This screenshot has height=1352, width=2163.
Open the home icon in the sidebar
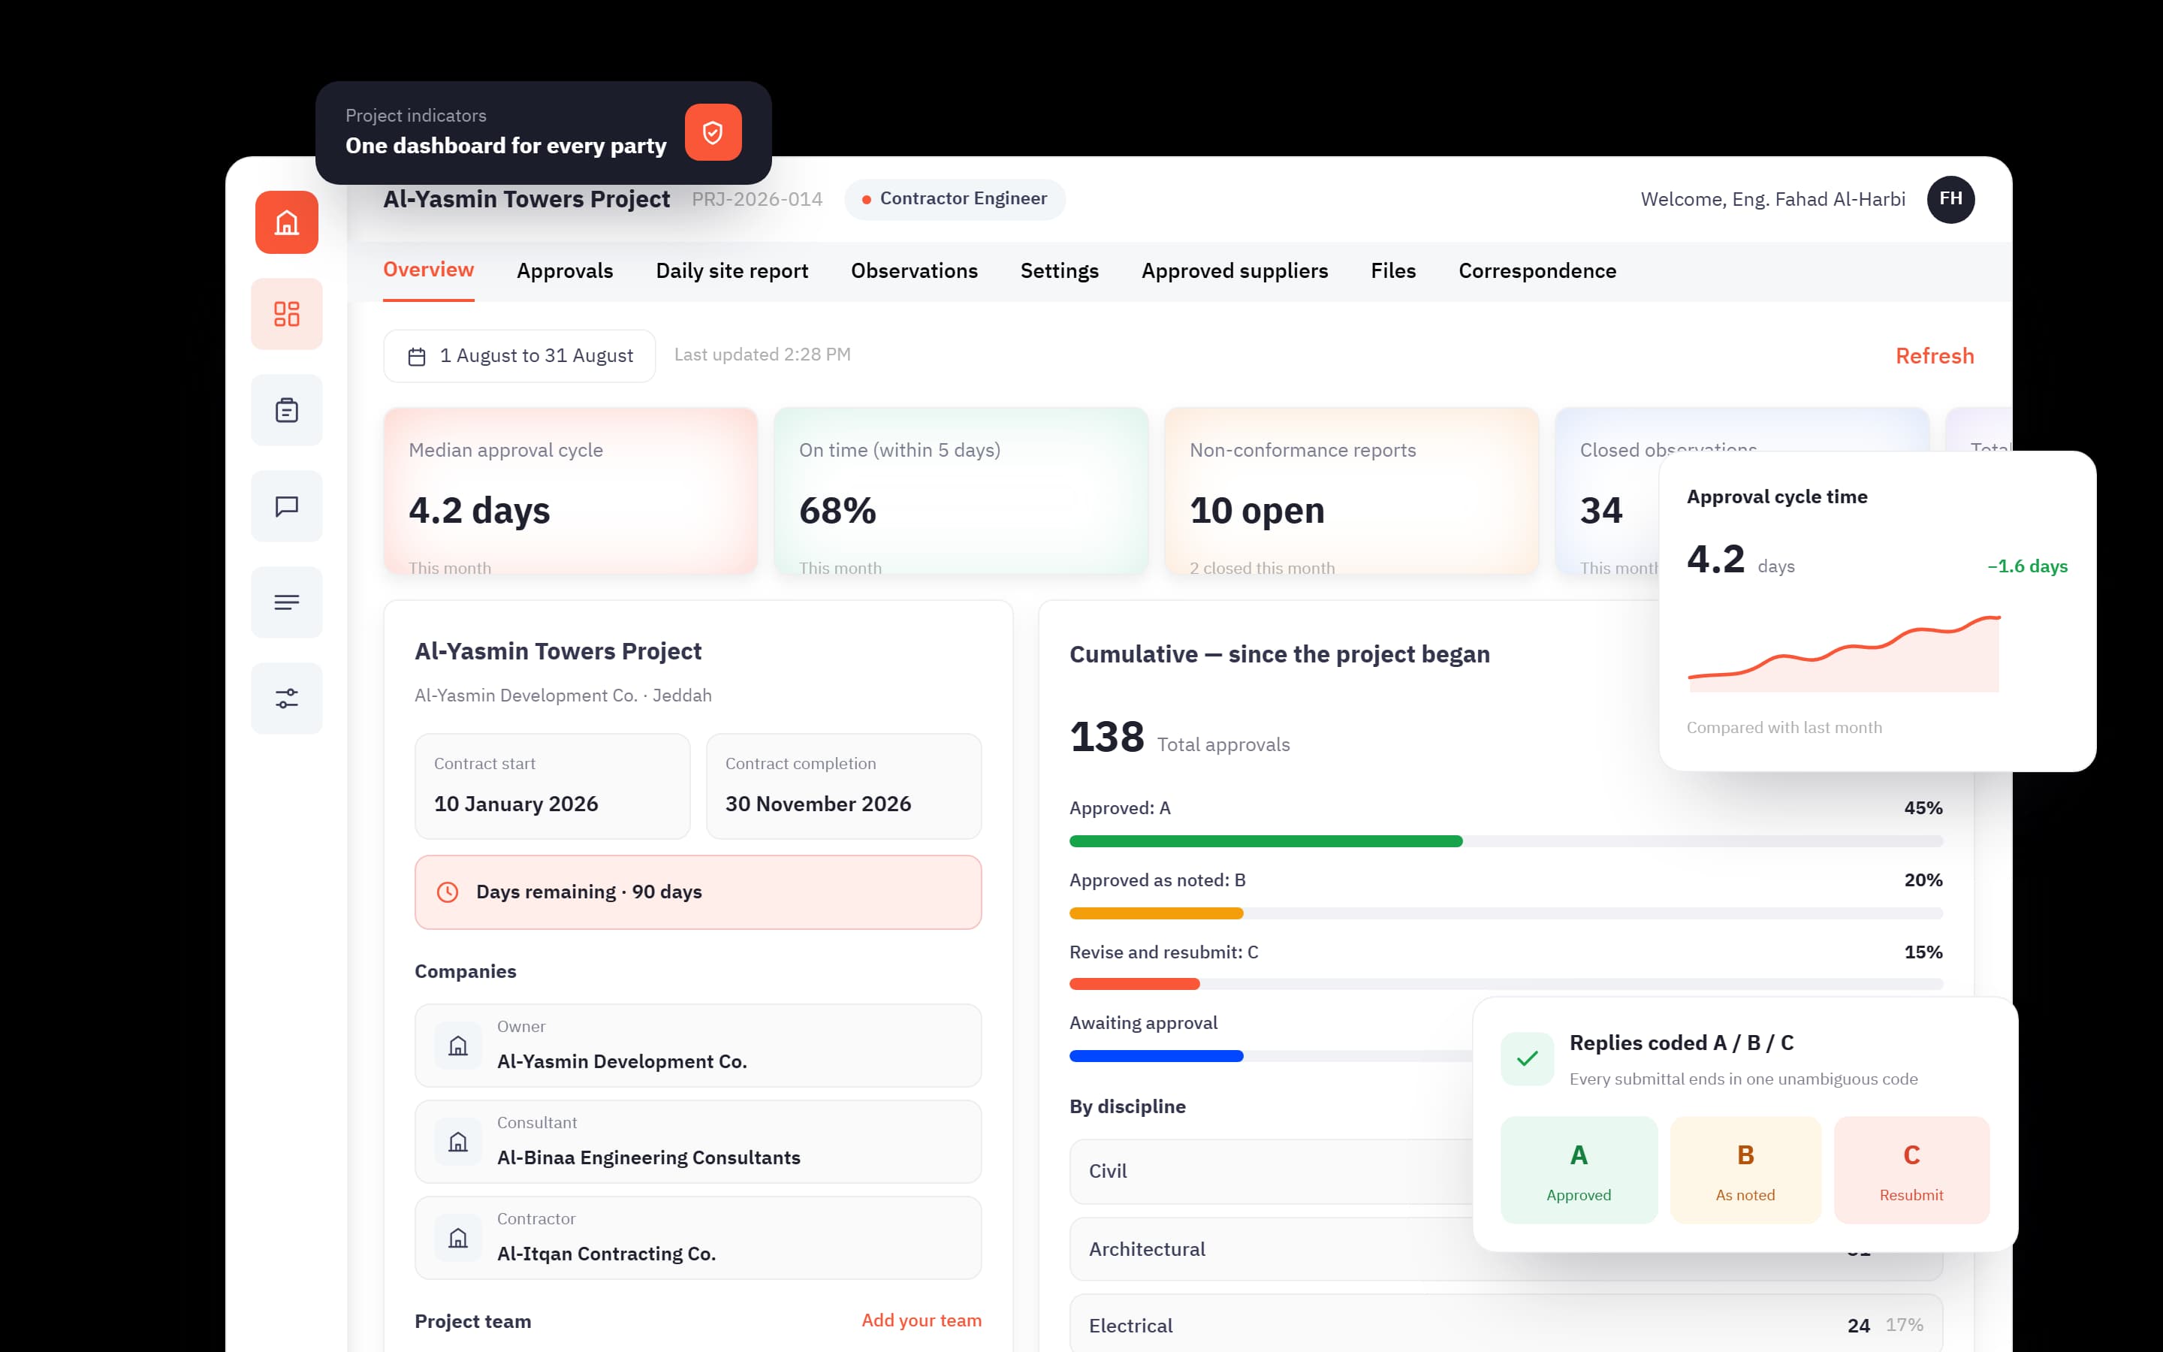(286, 222)
